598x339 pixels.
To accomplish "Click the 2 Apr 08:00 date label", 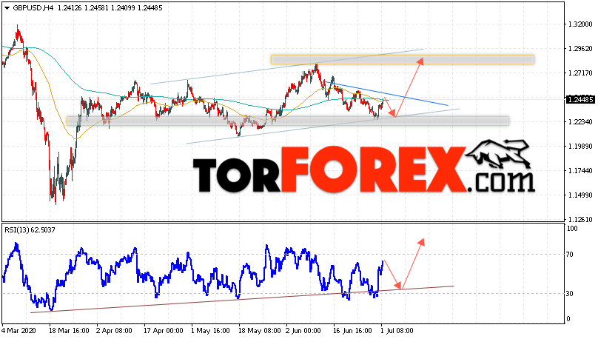I will 115,331.
